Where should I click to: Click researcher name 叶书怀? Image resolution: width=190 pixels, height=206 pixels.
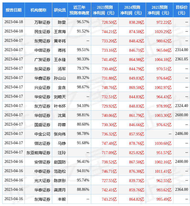coord(60,106)
